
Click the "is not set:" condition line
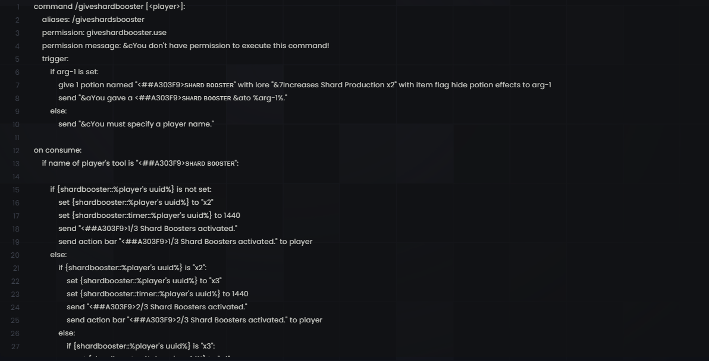click(x=130, y=189)
